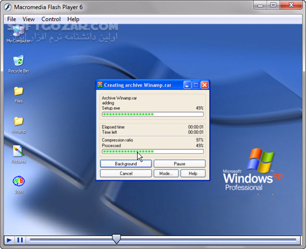Cancel the archive creation
The image size is (306, 249).
click(x=126, y=173)
